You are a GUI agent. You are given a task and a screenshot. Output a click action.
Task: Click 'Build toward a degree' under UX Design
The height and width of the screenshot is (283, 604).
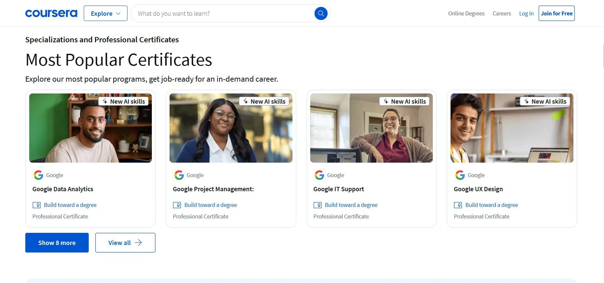(492, 205)
